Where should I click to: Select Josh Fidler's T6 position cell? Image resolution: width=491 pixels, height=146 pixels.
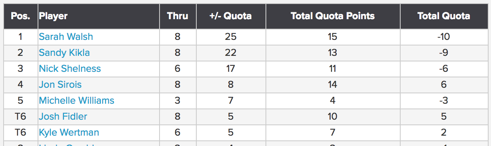coord(21,116)
